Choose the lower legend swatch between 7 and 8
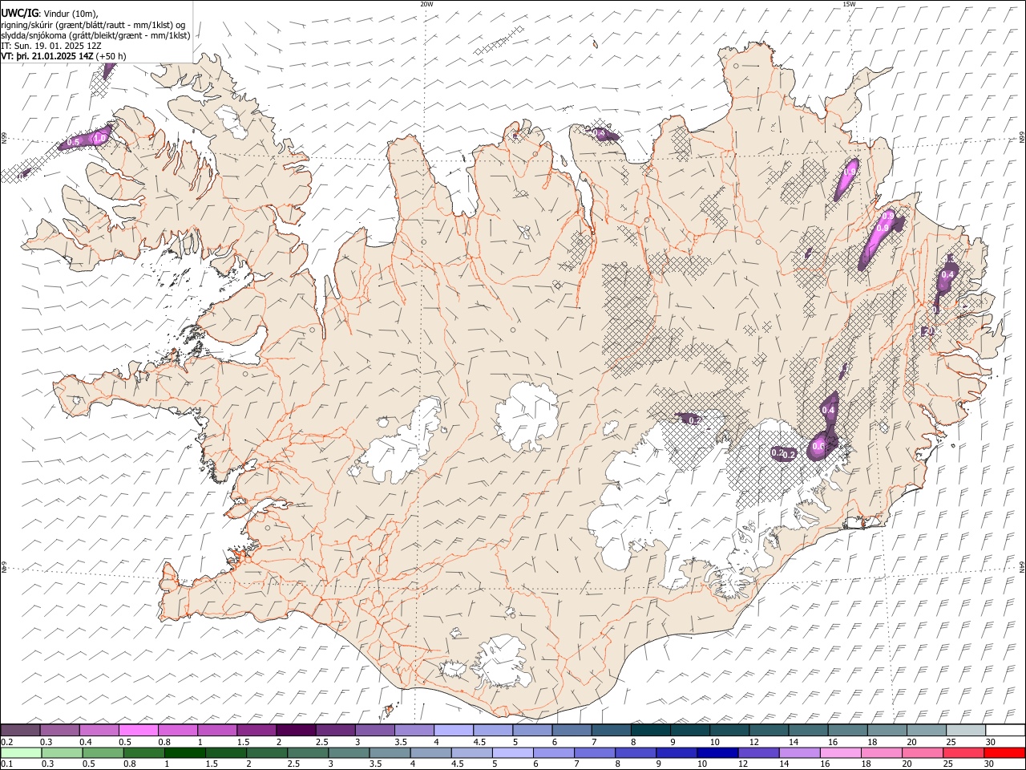The height and width of the screenshot is (770, 1026). [x=594, y=752]
